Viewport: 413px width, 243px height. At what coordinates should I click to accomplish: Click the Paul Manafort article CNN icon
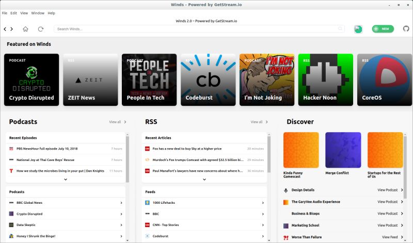[147, 171]
